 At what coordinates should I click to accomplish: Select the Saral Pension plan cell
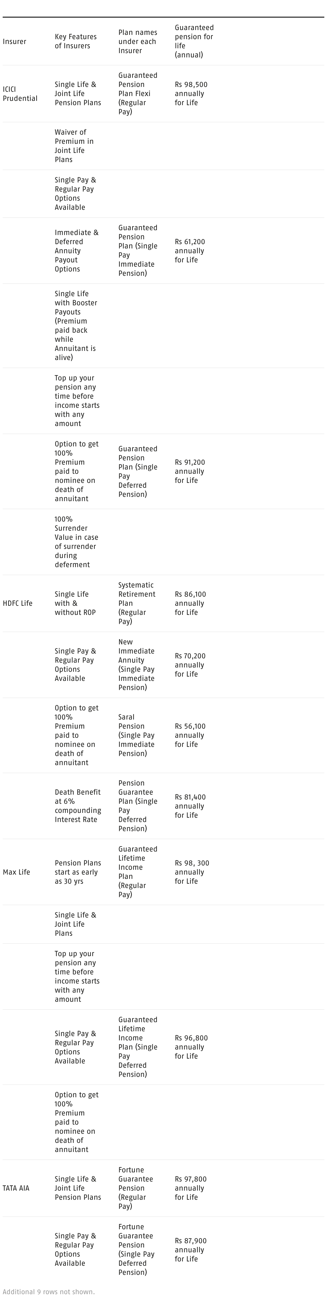tap(136, 735)
